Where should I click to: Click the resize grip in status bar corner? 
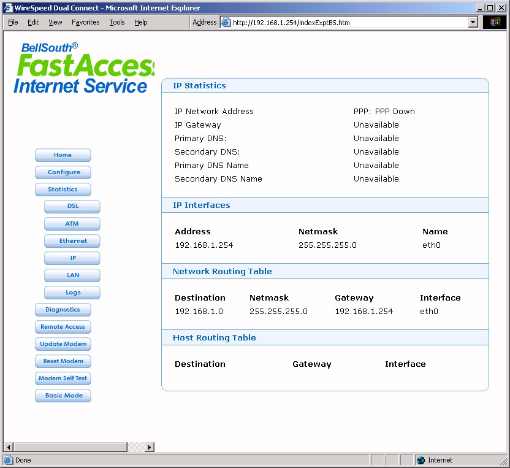(x=503, y=461)
